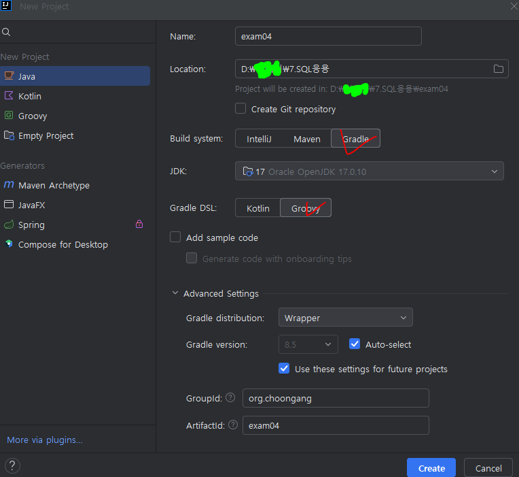Viewport: 519px width, 477px height.
Task: Click the Name input field
Action: 328,36
